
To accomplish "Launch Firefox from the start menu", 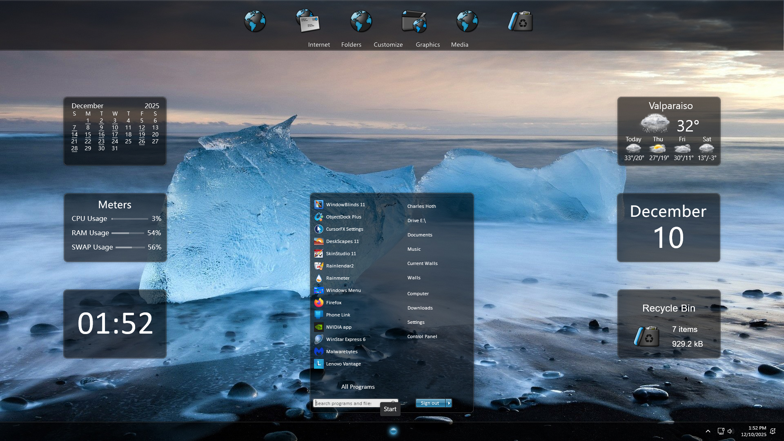I will (x=333, y=303).
